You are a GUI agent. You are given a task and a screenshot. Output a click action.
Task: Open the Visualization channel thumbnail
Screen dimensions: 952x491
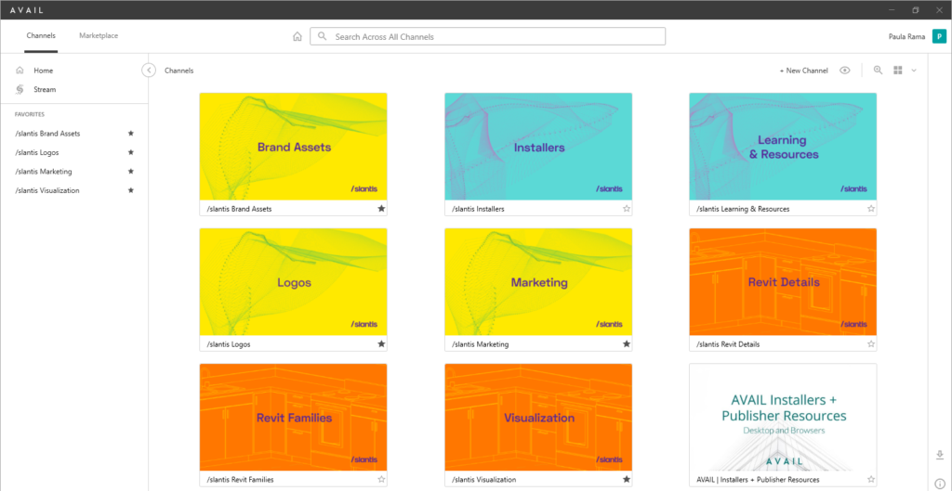click(538, 417)
